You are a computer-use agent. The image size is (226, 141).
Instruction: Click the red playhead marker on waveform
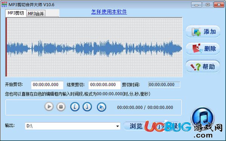coord(6,47)
